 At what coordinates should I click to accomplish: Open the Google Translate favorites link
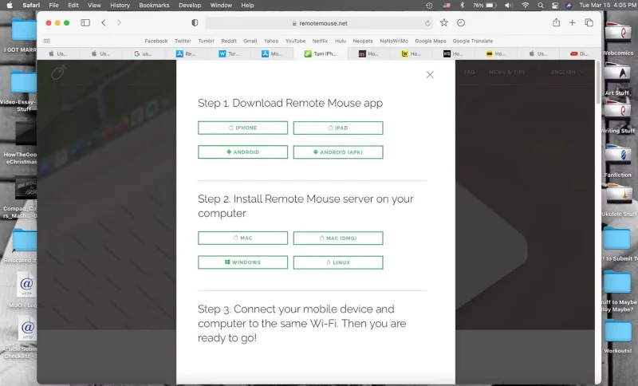[x=473, y=41]
